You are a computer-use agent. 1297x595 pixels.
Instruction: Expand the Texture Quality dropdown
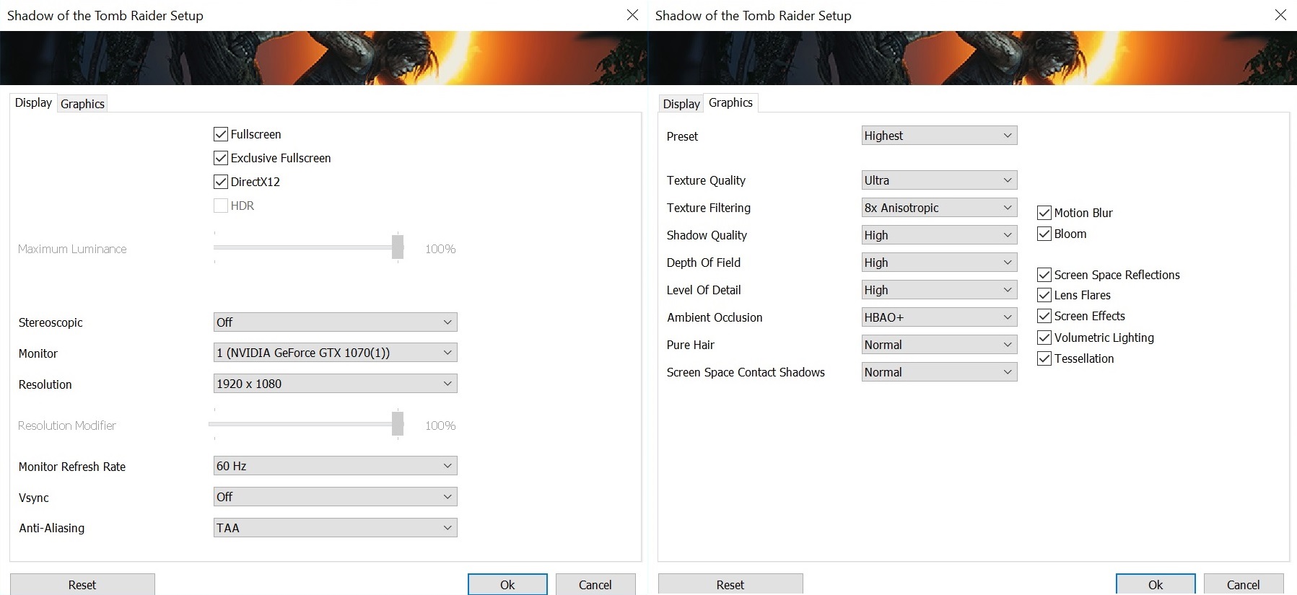tap(939, 180)
